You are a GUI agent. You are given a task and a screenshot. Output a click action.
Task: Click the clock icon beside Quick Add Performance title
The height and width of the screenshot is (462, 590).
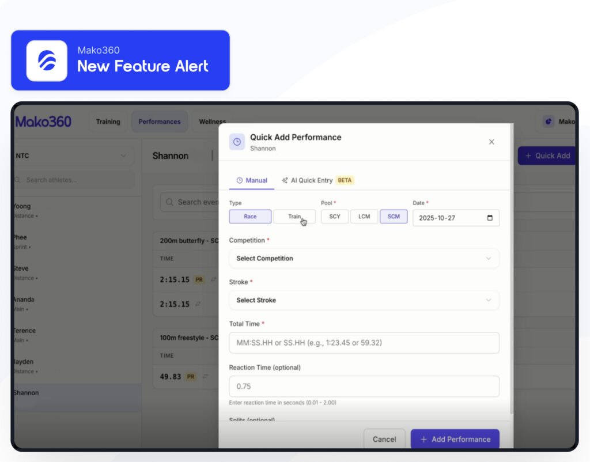(x=237, y=142)
